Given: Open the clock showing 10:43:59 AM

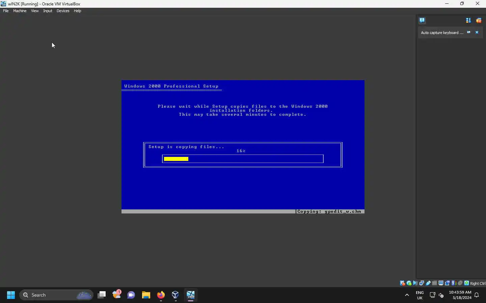Looking at the screenshot, I should click(x=460, y=295).
